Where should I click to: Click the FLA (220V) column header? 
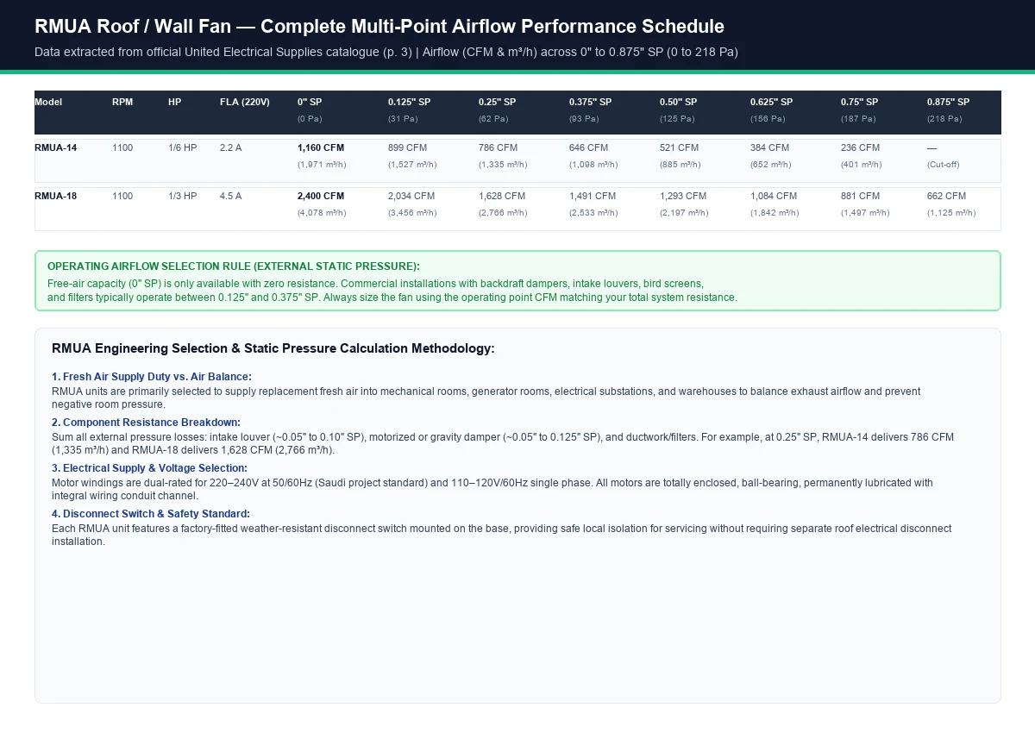click(245, 102)
